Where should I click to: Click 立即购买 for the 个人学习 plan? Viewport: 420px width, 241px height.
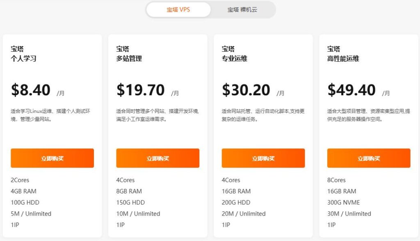(x=52, y=158)
